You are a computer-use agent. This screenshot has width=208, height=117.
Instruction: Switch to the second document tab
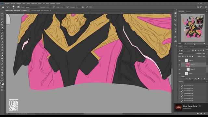40,11
